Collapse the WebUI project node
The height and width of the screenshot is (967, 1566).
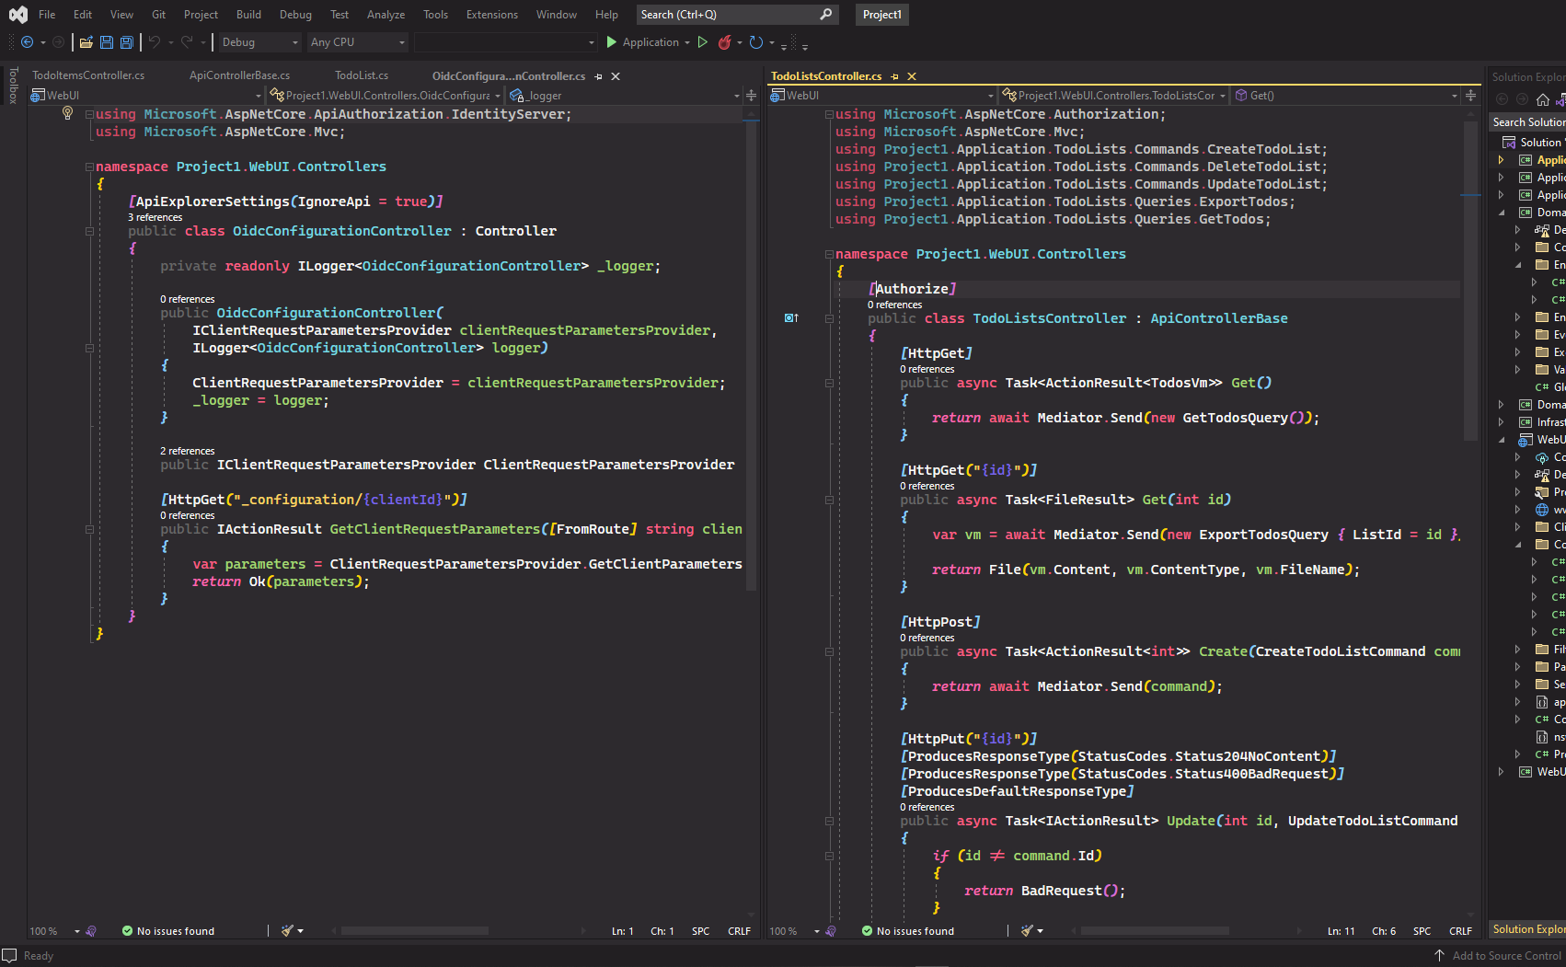coord(1502,440)
